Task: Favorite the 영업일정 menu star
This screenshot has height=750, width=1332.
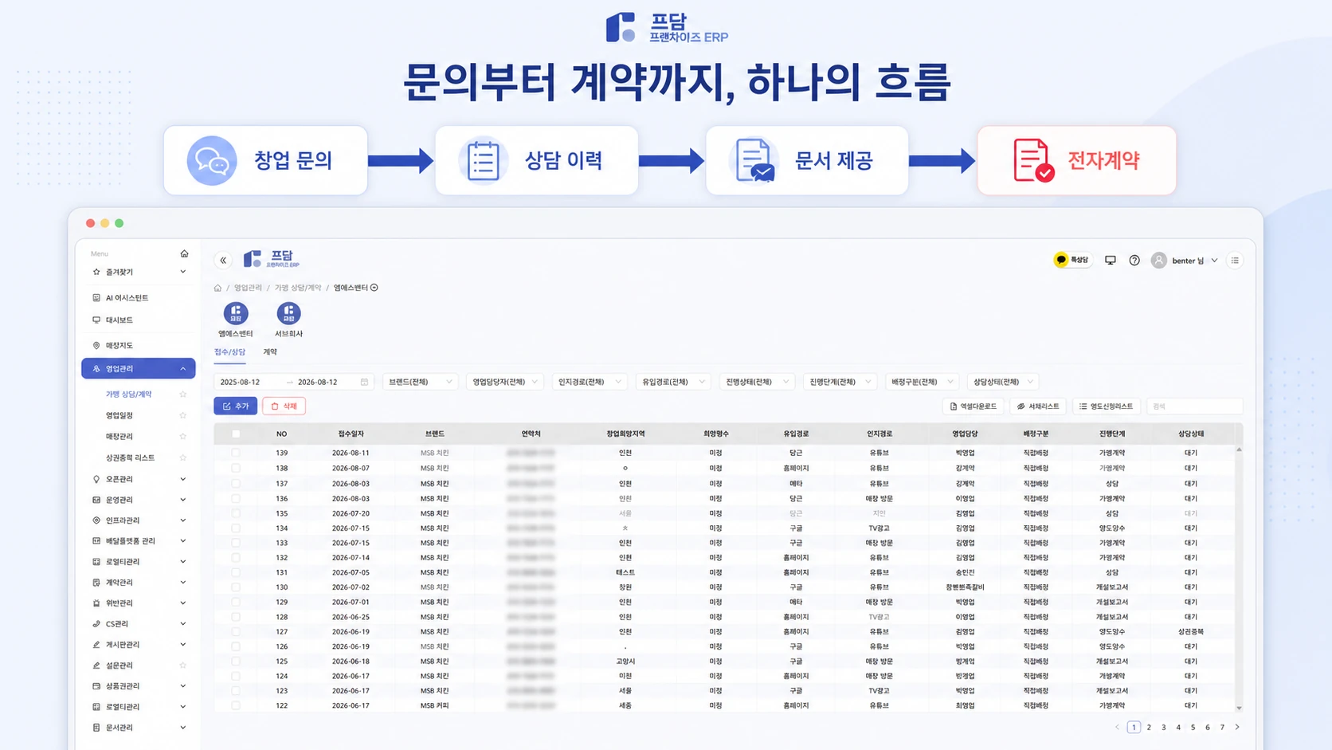Action: coord(182,415)
